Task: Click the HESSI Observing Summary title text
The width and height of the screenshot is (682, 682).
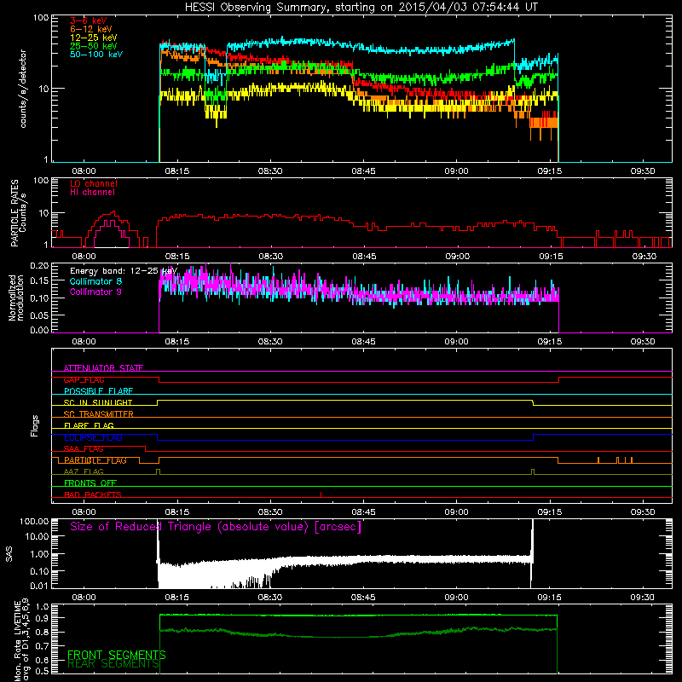Action: tap(361, 8)
